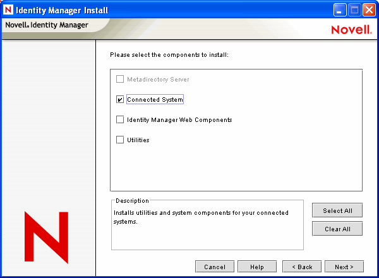Minimize the Identity Manager Install window

point(340,9)
